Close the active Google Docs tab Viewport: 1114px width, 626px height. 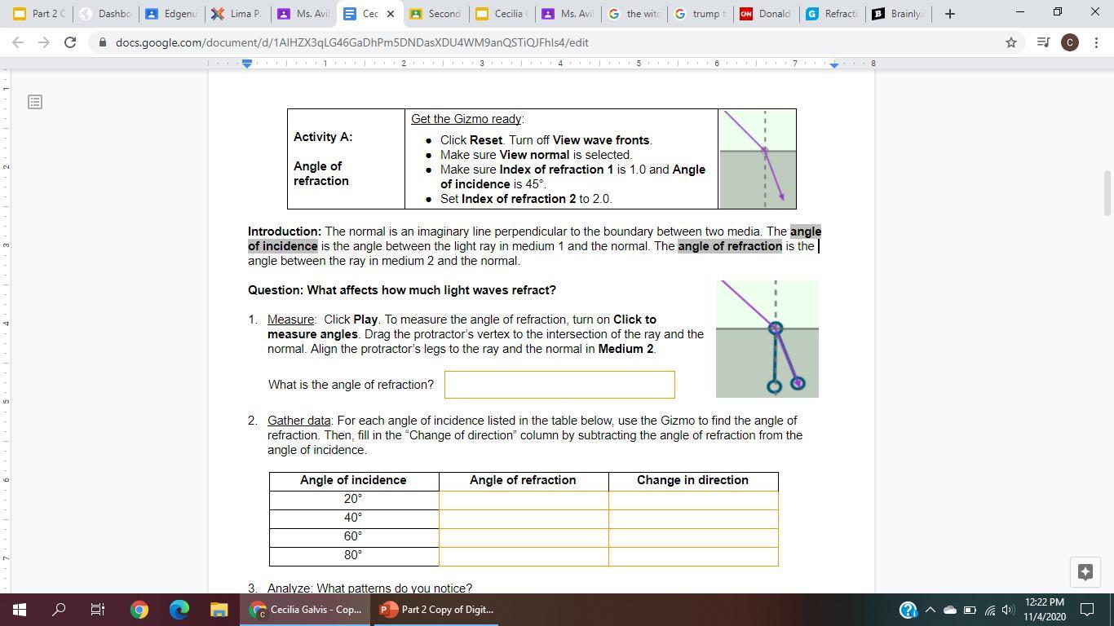(391, 14)
